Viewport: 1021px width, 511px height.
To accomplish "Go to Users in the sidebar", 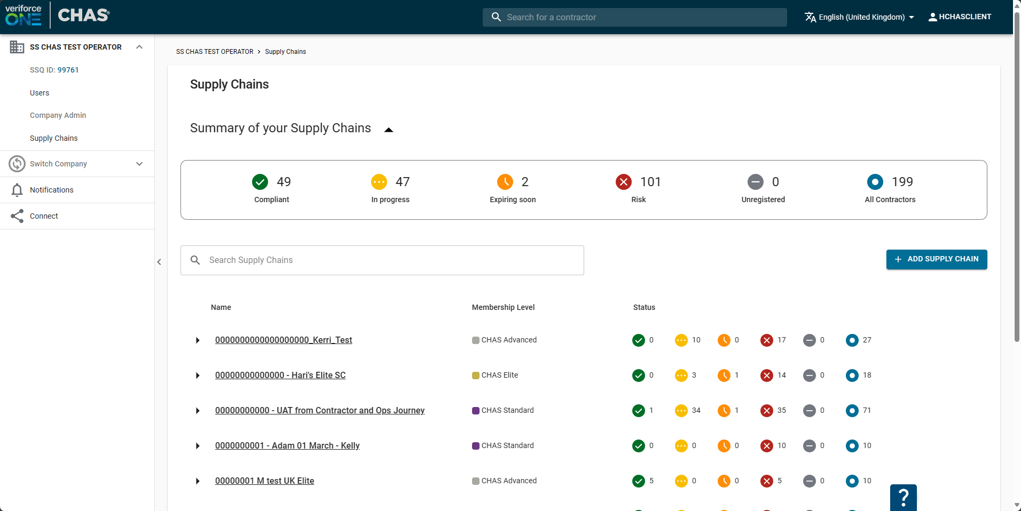I will (x=40, y=93).
